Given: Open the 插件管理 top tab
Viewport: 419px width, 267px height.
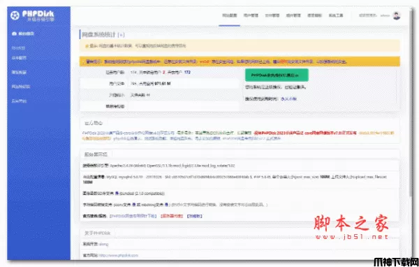Looking at the screenshot, I should pos(293,15).
